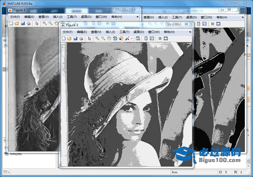Activate Zoom Out tool in Figure 3
253x177 pixels.
tap(103, 38)
